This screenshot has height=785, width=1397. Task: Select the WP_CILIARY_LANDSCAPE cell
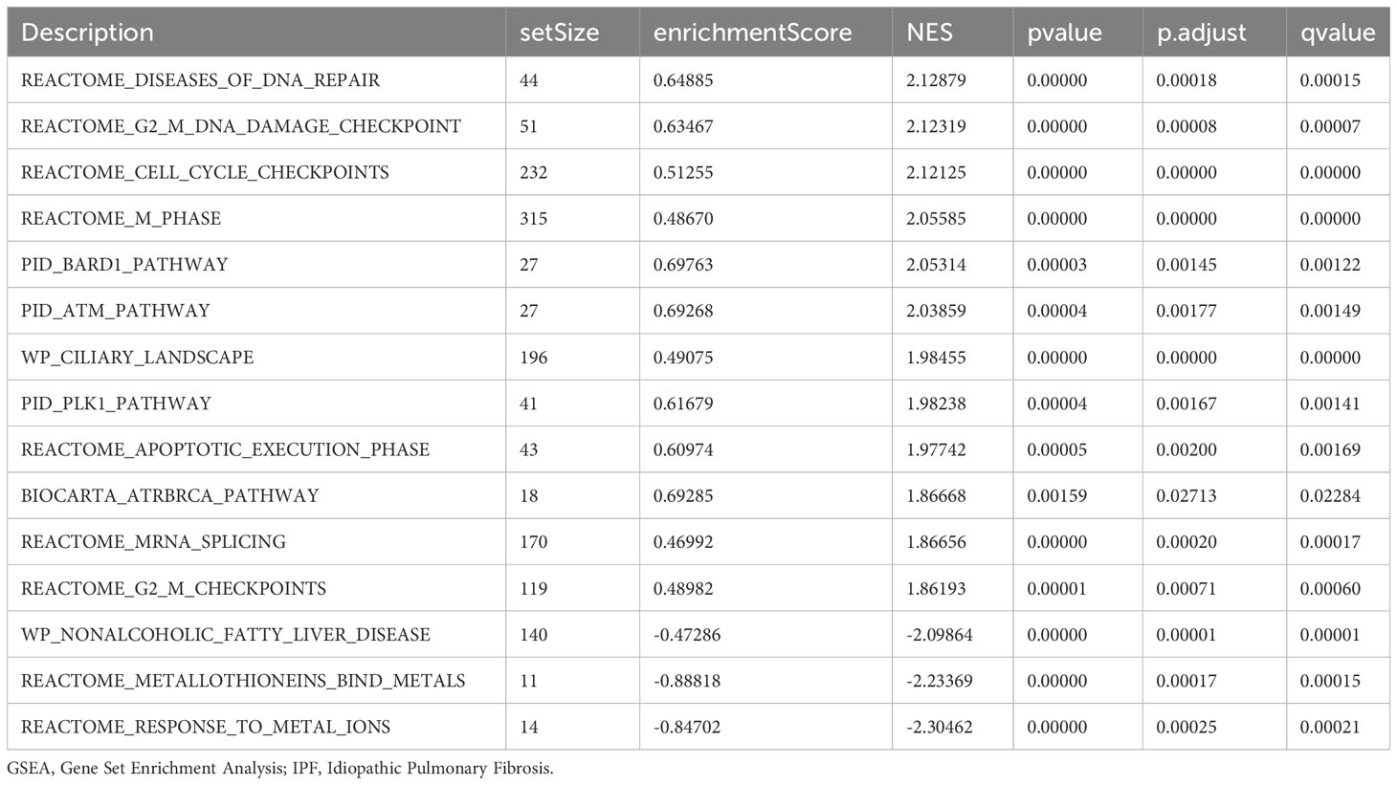pos(256,357)
